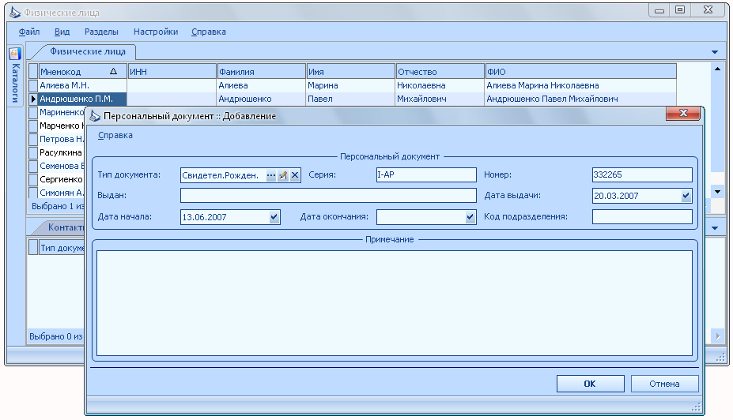
Task: Open the Файл menu
Action: click(29, 32)
